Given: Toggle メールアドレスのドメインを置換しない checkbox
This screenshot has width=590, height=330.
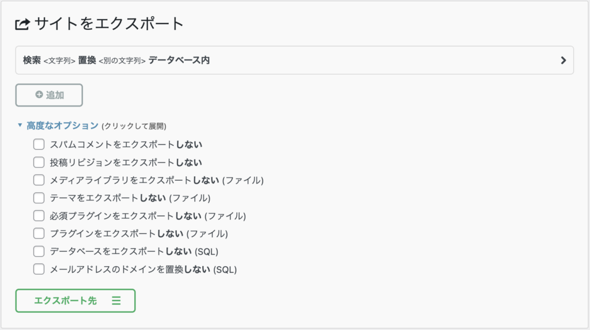Looking at the screenshot, I should point(39,270).
